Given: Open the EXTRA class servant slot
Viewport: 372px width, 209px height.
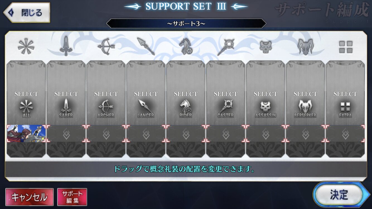Looking at the screenshot, I should (x=345, y=93).
